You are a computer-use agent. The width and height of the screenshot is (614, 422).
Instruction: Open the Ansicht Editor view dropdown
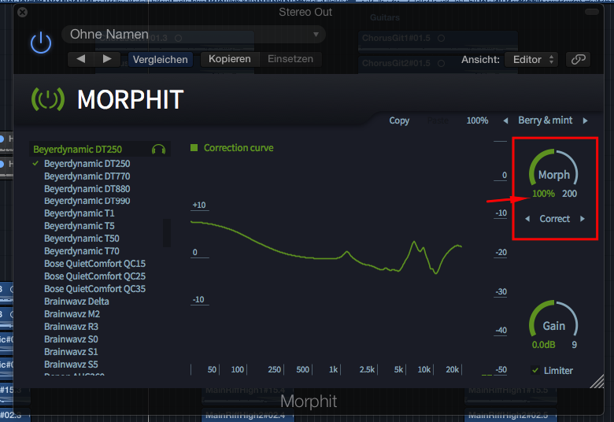(533, 60)
